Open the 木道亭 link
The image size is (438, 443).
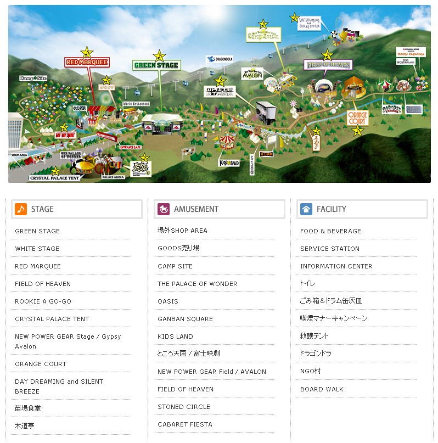pos(25,425)
